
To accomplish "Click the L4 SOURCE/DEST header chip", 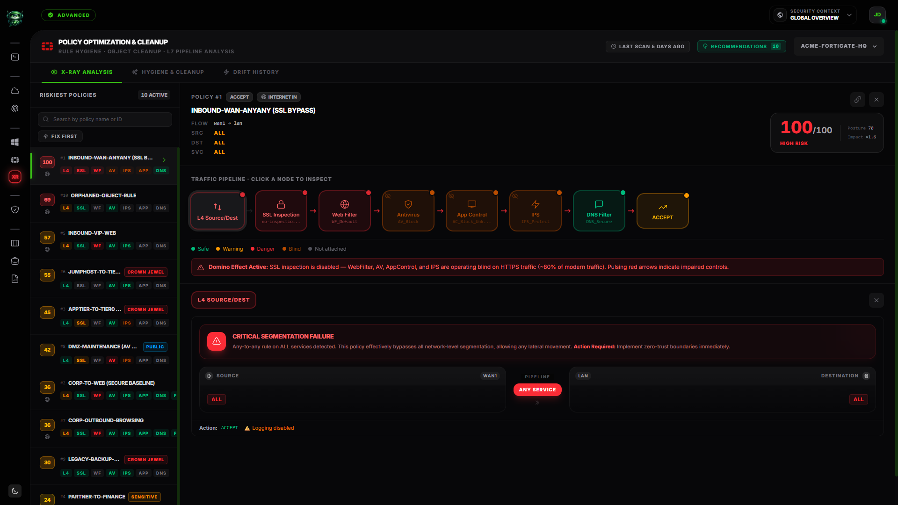I will (224, 300).
